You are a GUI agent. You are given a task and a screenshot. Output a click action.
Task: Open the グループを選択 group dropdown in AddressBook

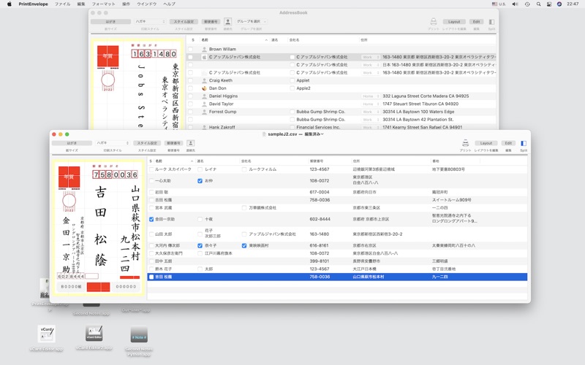tap(252, 22)
